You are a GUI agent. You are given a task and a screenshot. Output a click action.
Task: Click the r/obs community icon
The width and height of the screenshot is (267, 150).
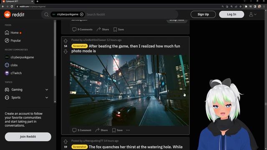click(7, 65)
